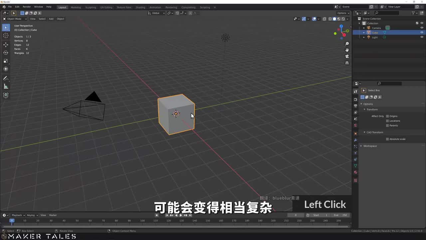Click the End frame field showing 250
Viewport: 426px width, 240px height.
coord(340,215)
